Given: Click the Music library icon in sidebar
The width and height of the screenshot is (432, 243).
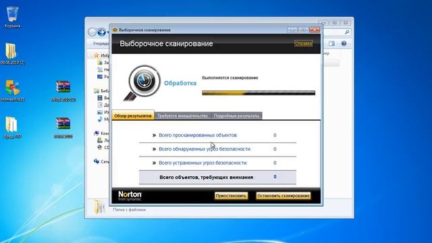Looking at the screenshot, I should tap(100, 119).
